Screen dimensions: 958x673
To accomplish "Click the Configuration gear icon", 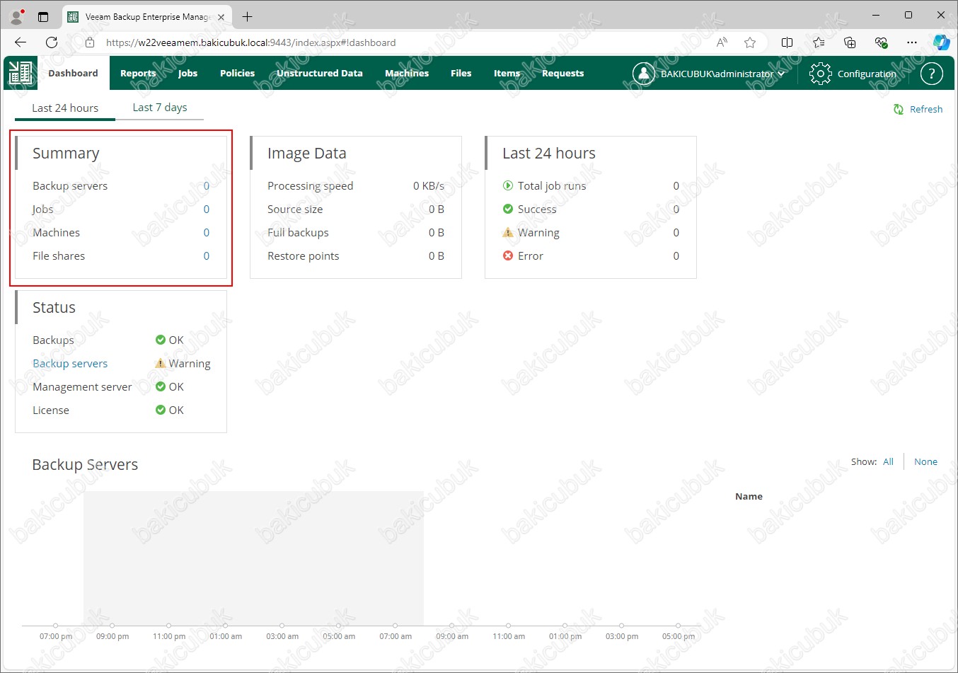I will (820, 74).
